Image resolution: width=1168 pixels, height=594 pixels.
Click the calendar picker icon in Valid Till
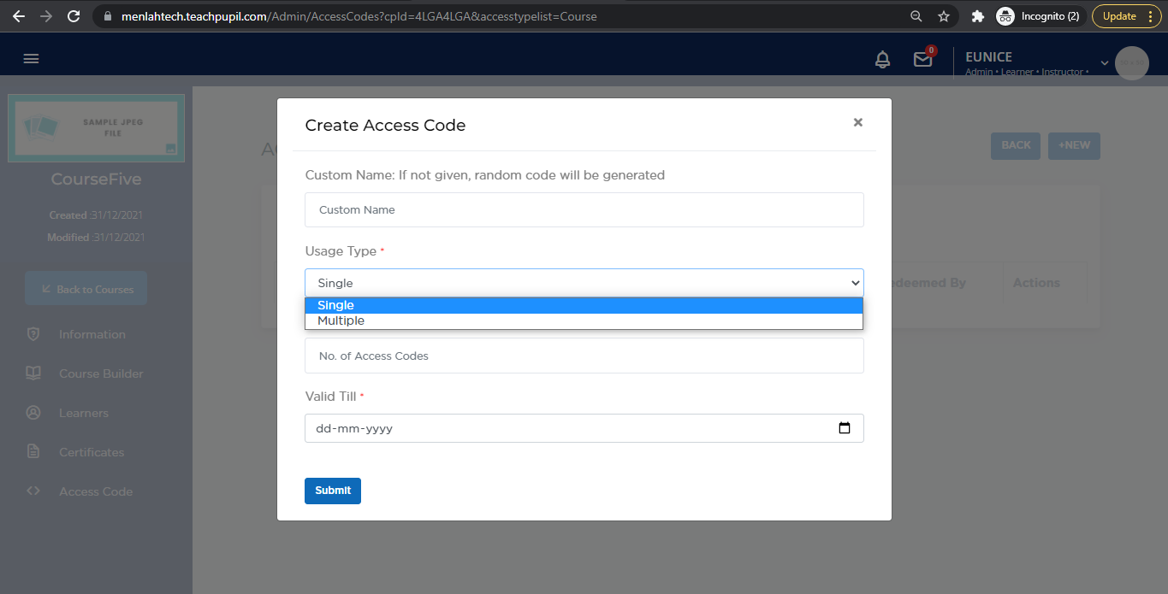coord(845,428)
